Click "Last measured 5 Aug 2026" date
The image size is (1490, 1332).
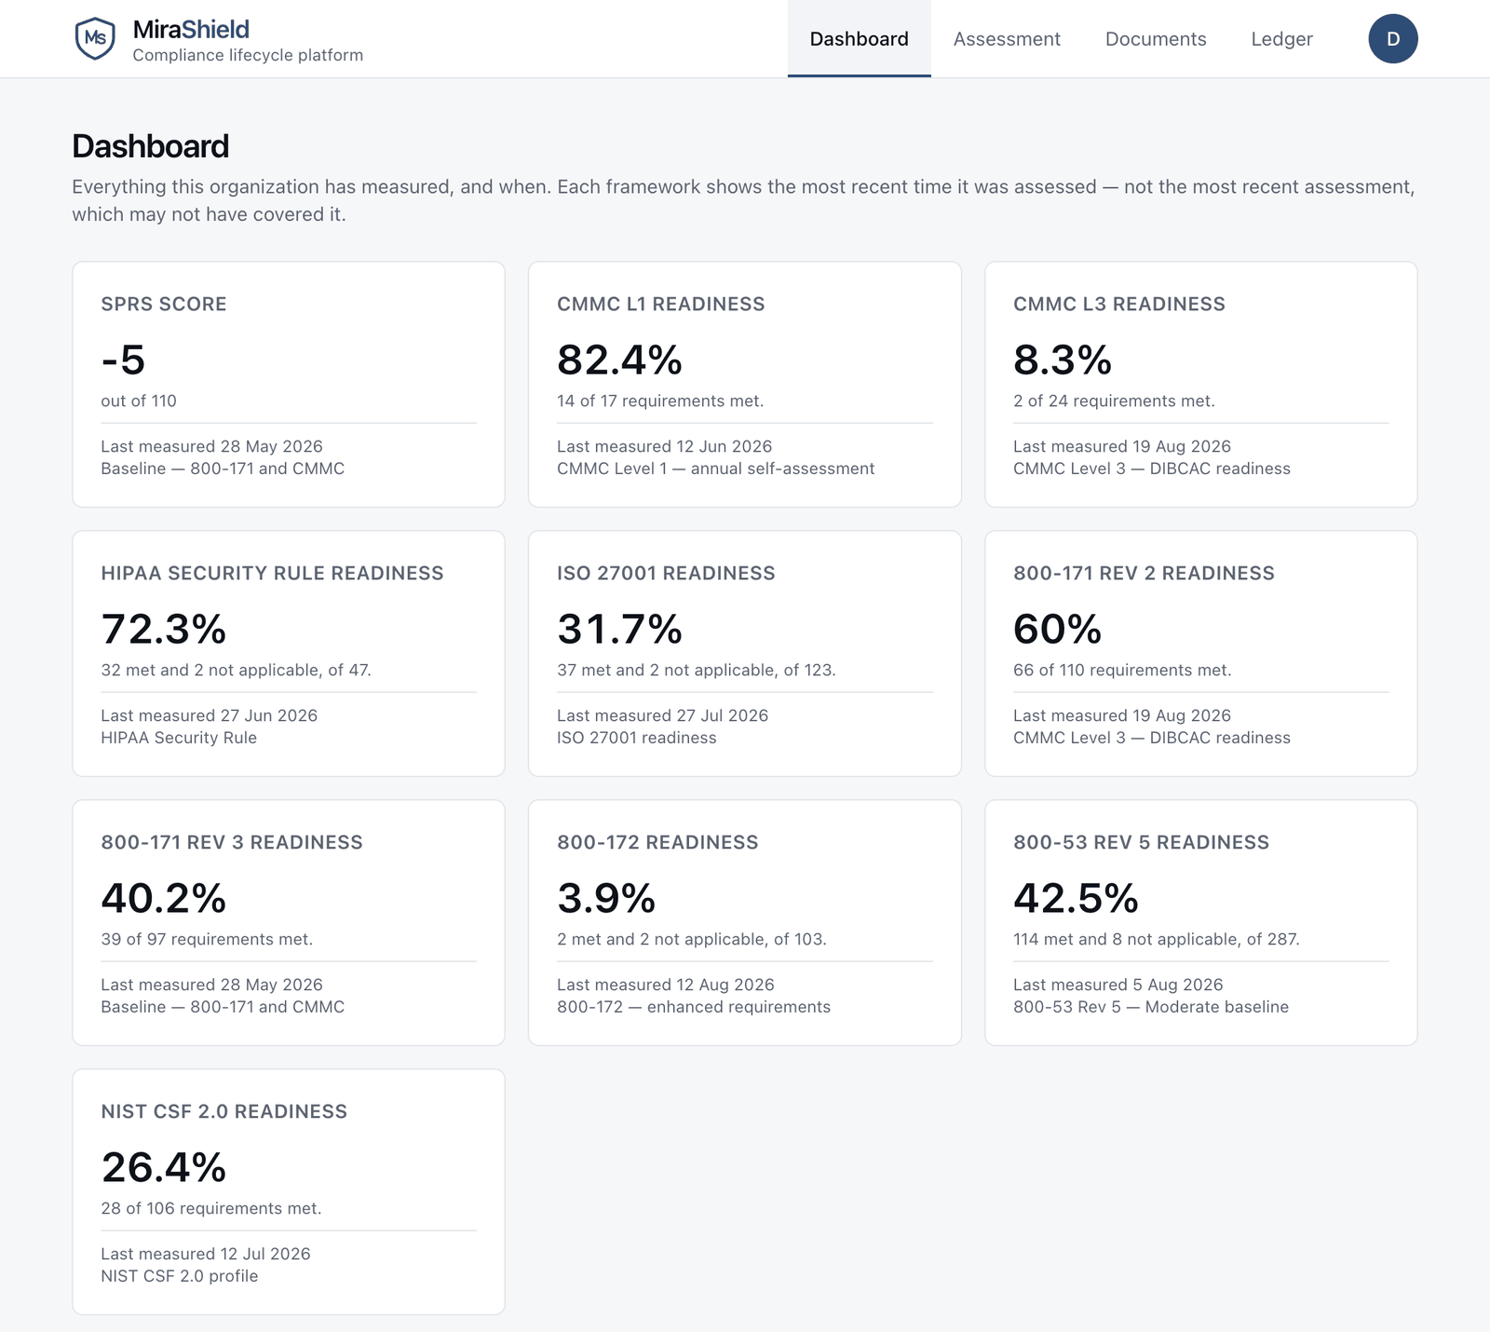pos(1118,985)
